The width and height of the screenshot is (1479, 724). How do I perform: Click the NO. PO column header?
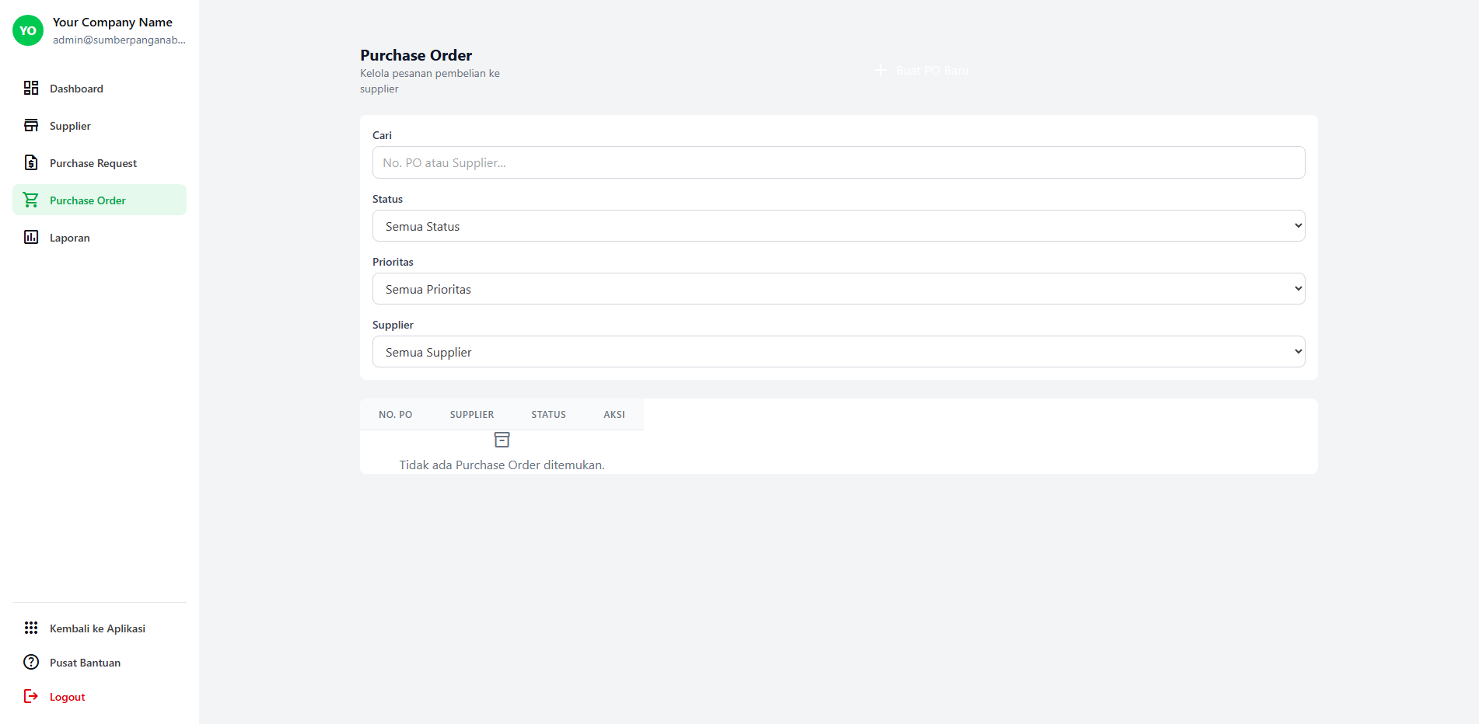(396, 414)
